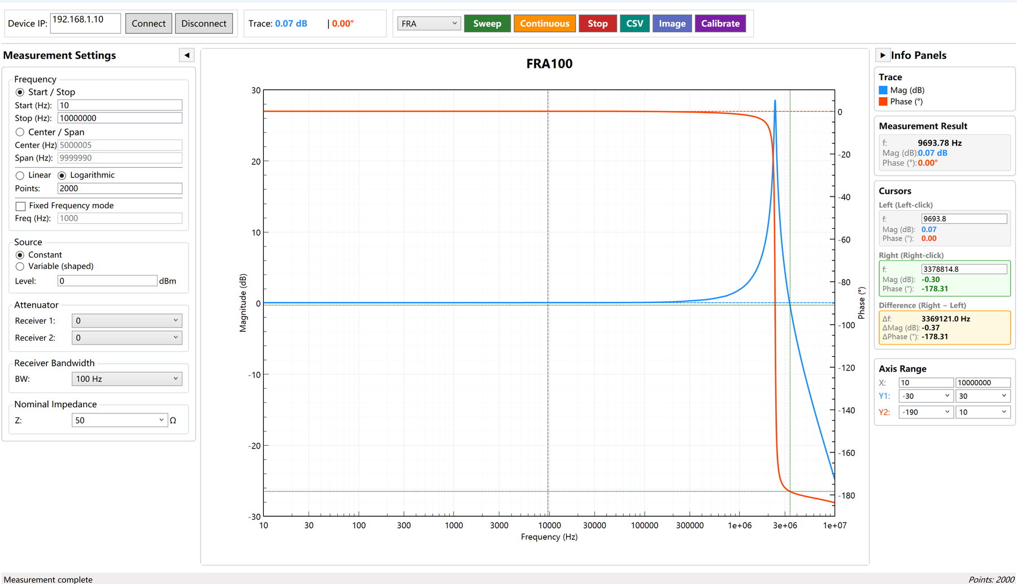Start Continuous sweep mode

click(x=545, y=24)
